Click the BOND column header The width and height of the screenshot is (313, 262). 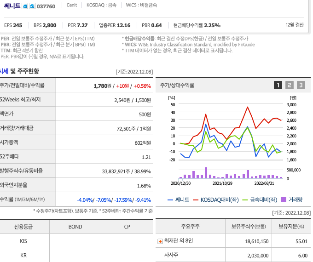point(75,227)
